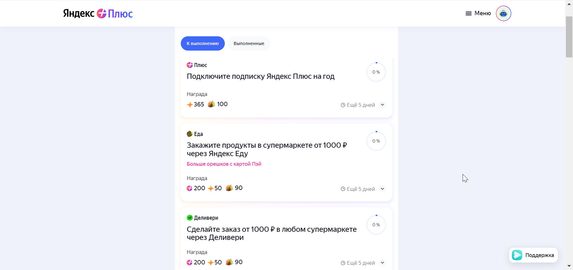The width and height of the screenshot is (573, 270).
Task: Expand the Деливери task chevron
Action: click(382, 263)
